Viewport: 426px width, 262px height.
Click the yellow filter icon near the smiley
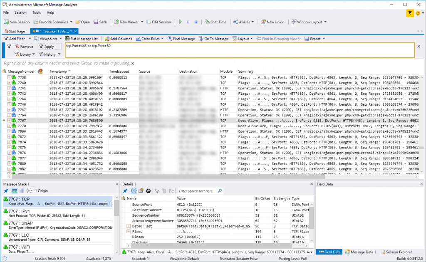pos(410,13)
